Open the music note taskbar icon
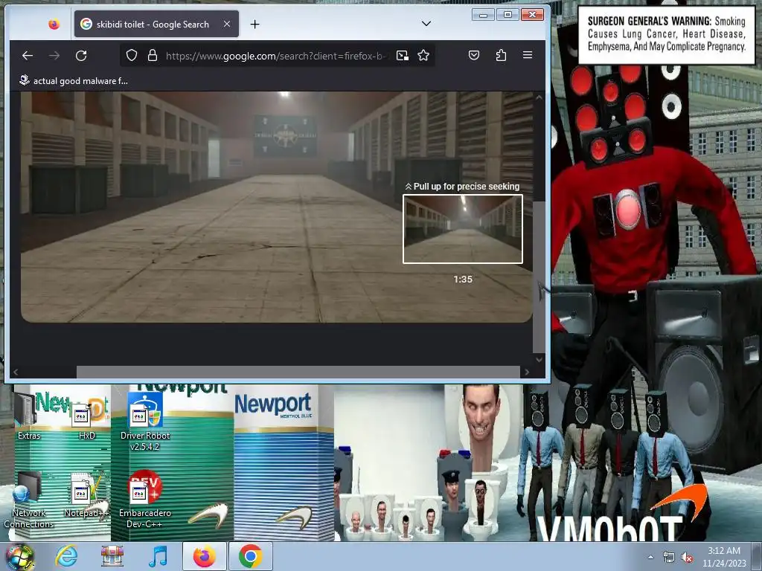Image resolution: width=762 pixels, height=571 pixels. click(x=158, y=556)
